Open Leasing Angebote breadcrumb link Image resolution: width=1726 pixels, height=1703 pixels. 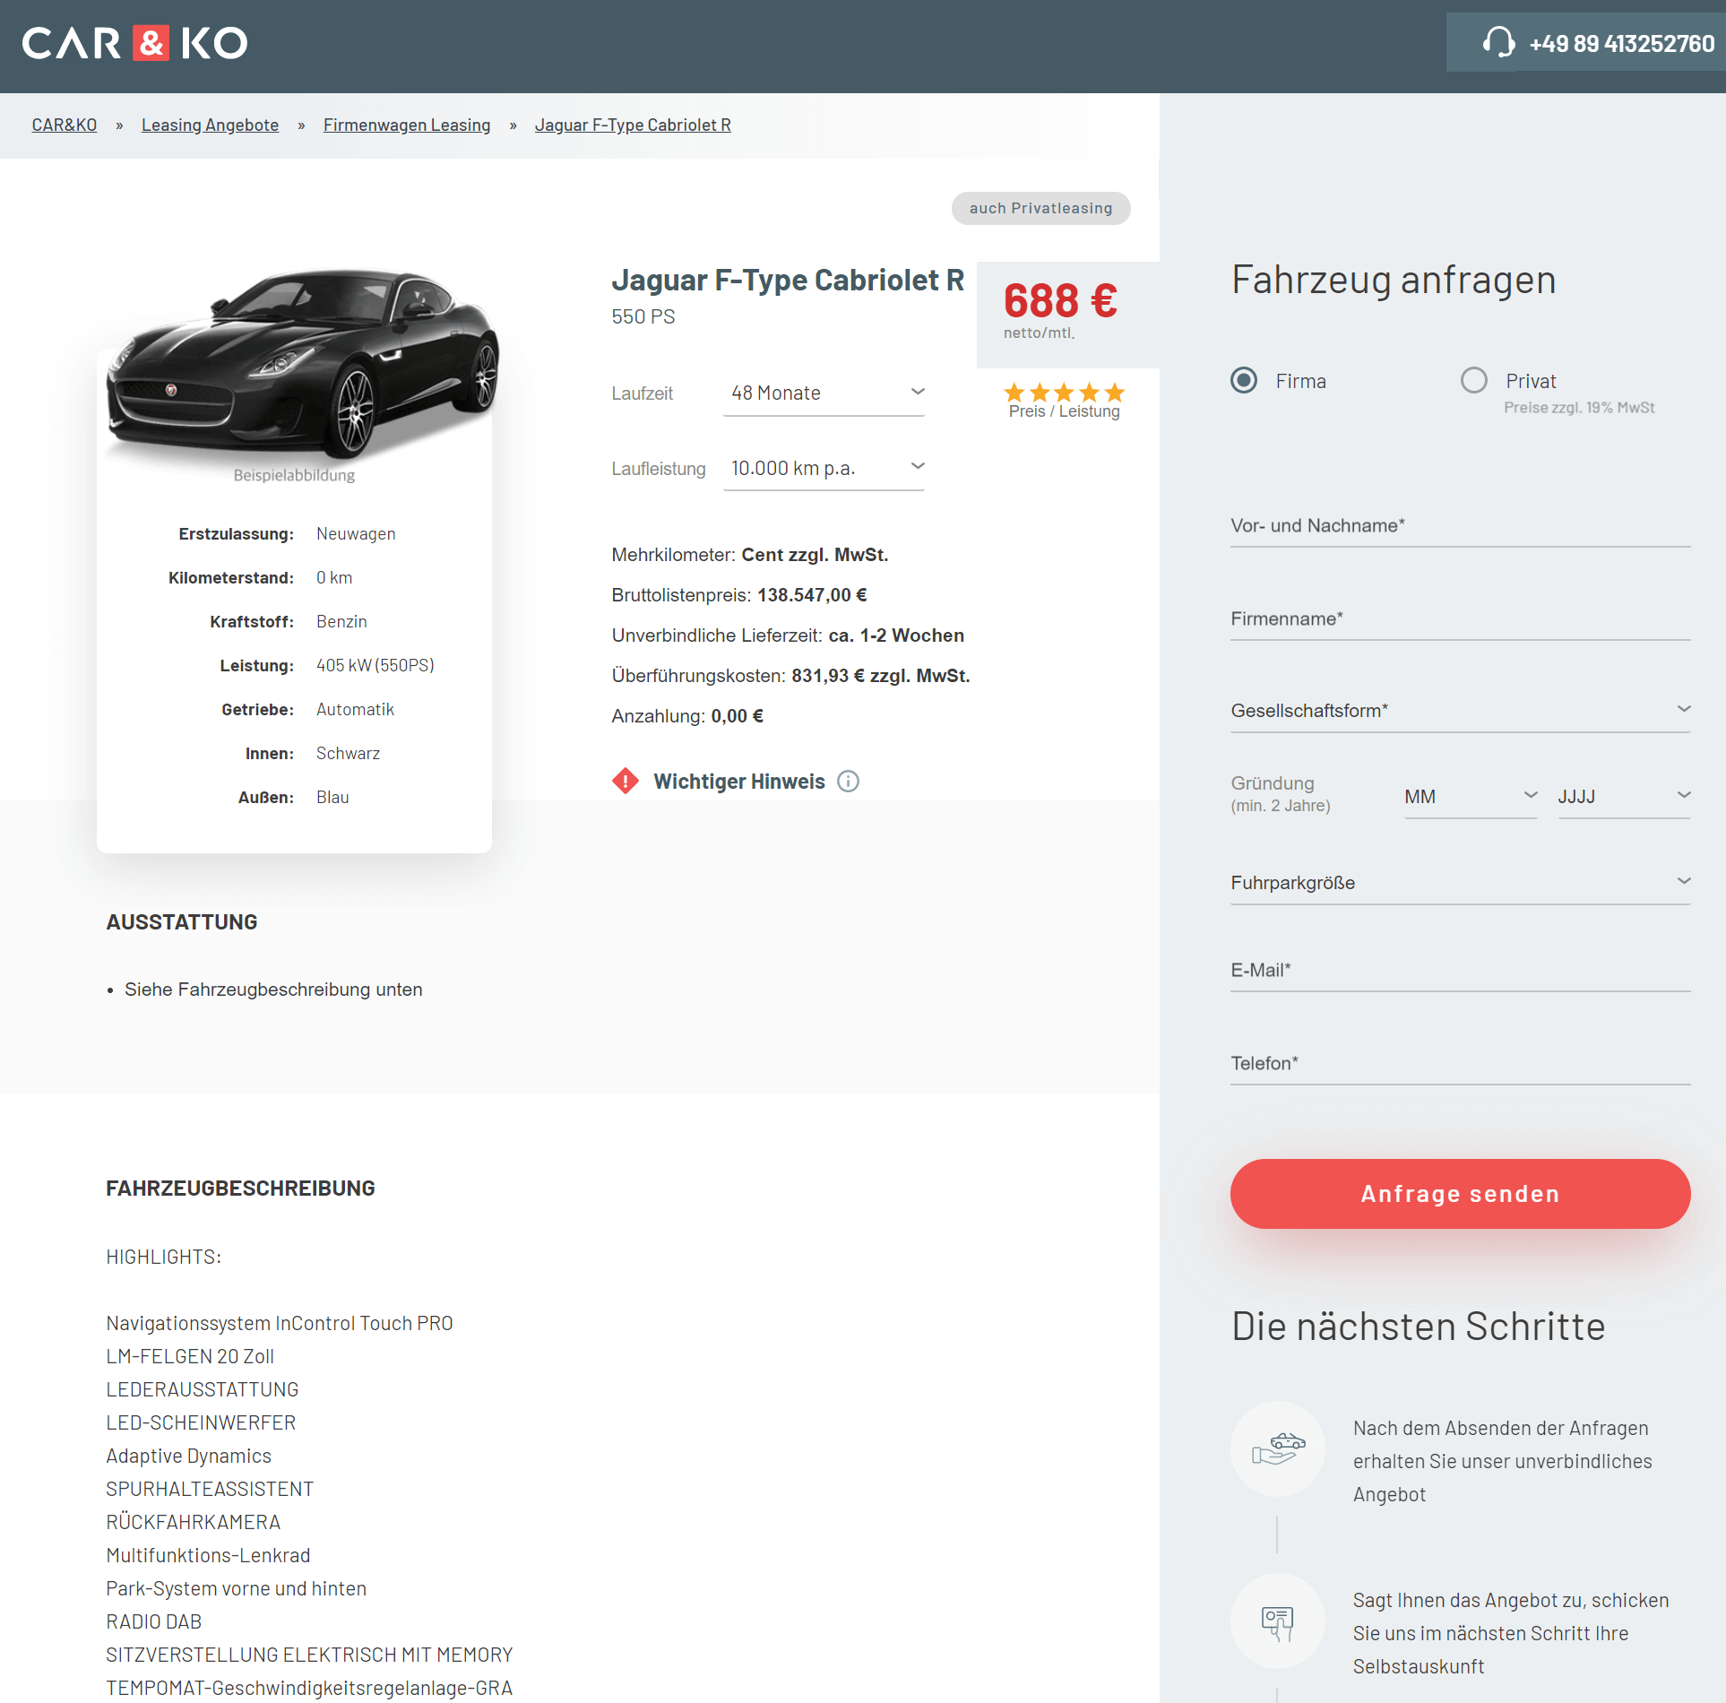(210, 125)
